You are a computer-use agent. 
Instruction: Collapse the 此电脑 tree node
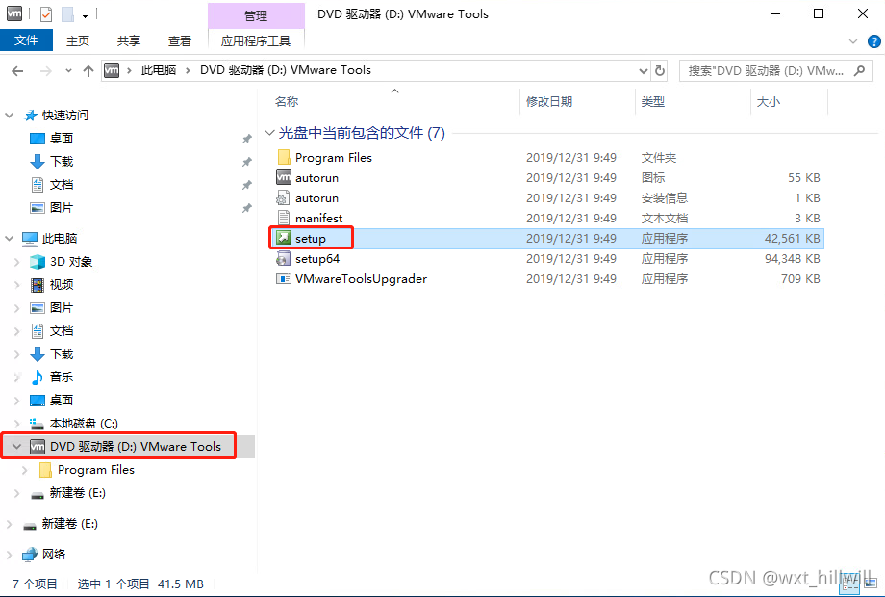pos(9,239)
